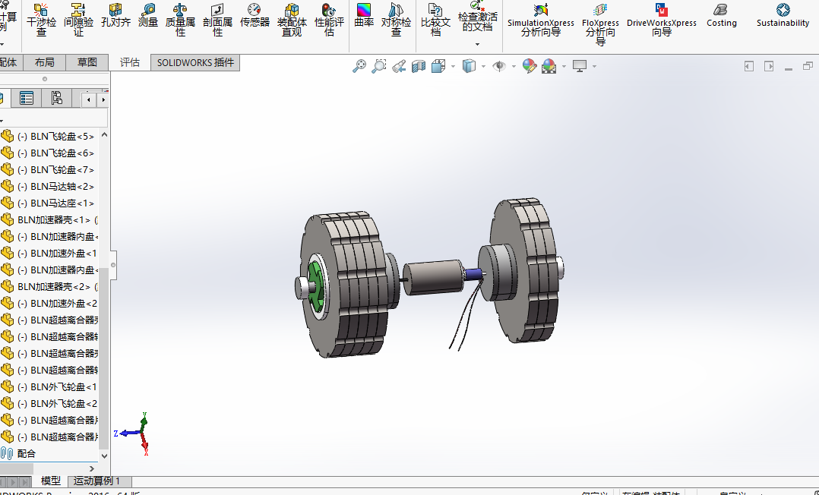Click View Orientation cube icon
The image size is (819, 495).
coord(438,66)
